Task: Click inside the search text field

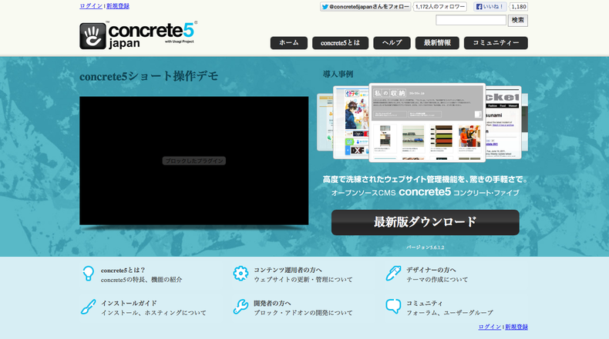Action: pos(470,20)
